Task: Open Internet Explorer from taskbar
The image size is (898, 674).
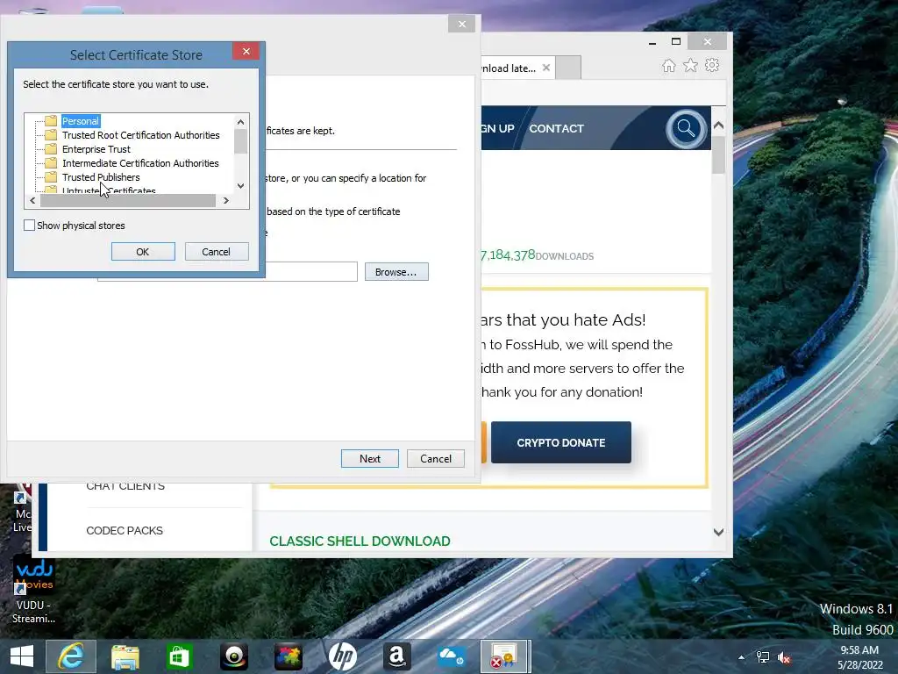Action: click(x=71, y=656)
